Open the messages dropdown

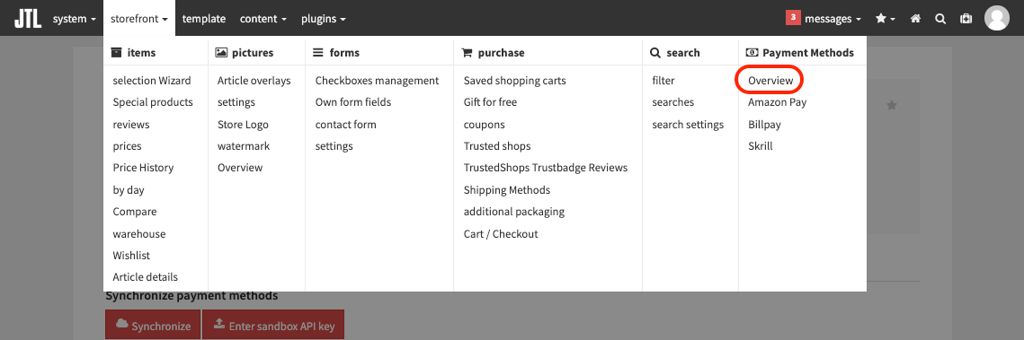(x=824, y=19)
